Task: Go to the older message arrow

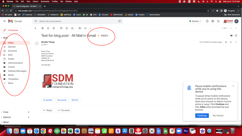Action: pos(236,28)
